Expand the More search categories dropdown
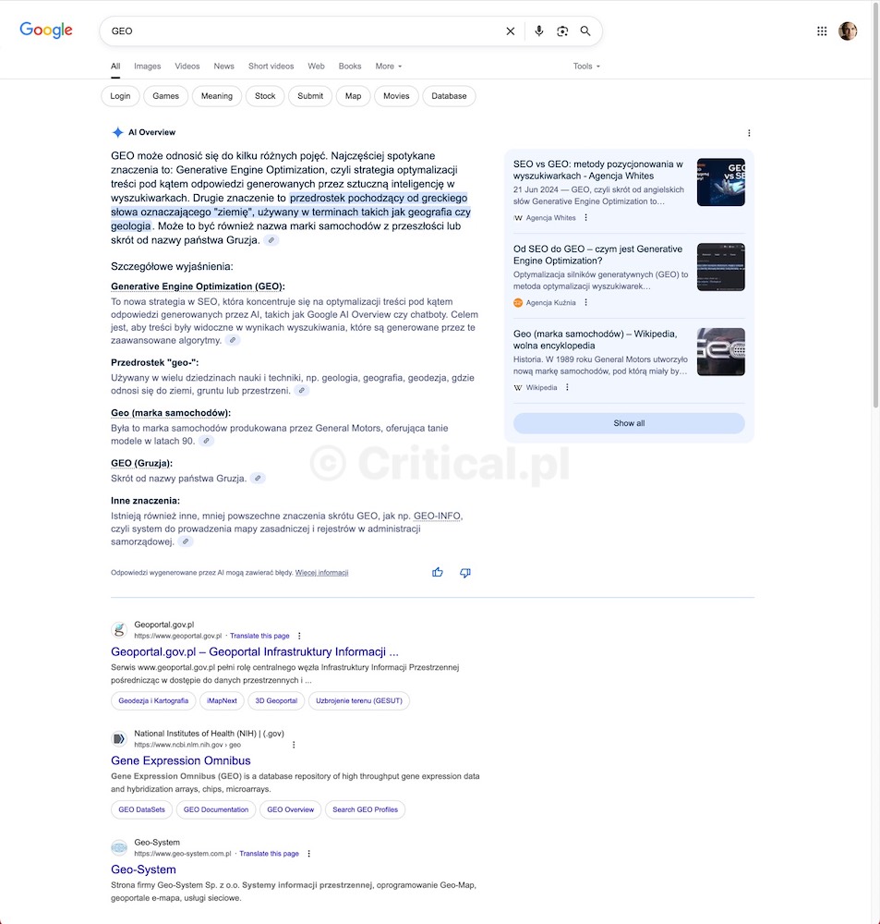This screenshot has width=880, height=924. click(x=388, y=67)
